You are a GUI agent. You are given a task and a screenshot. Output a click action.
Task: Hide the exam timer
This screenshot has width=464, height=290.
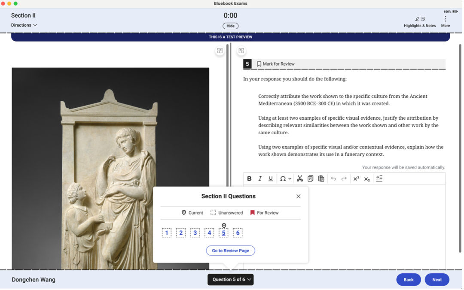(231, 26)
